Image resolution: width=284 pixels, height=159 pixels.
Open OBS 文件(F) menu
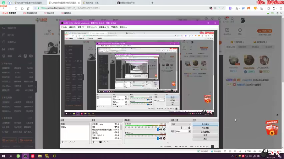pos(64,27)
